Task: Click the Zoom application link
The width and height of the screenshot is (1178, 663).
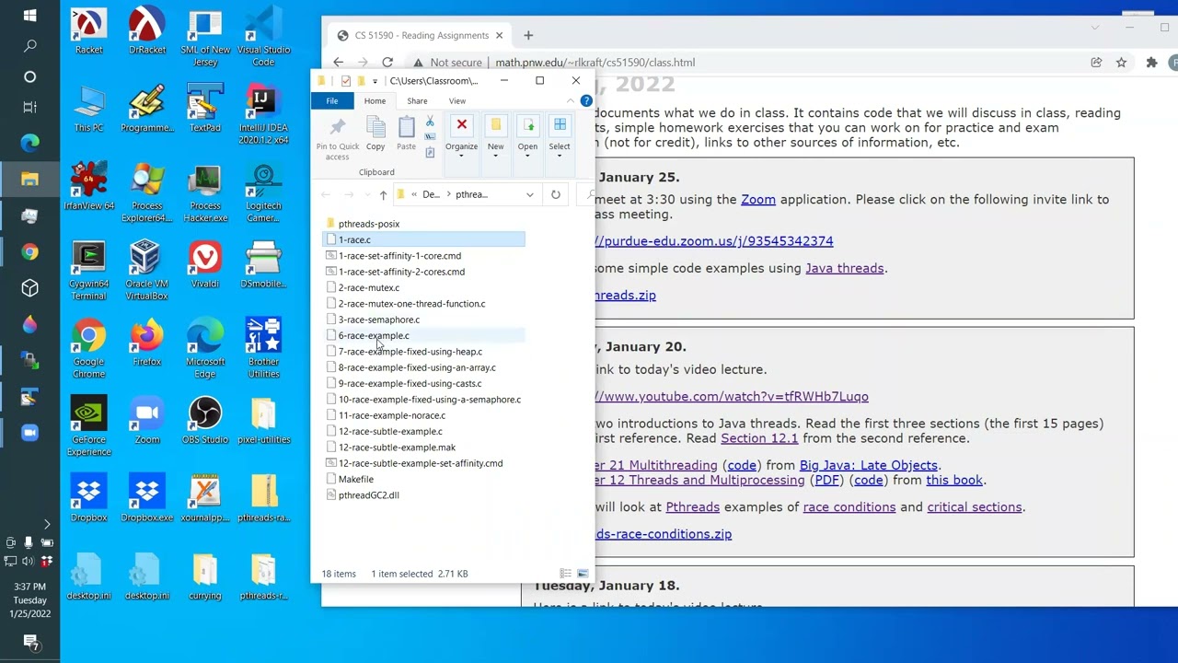Action: click(x=758, y=199)
